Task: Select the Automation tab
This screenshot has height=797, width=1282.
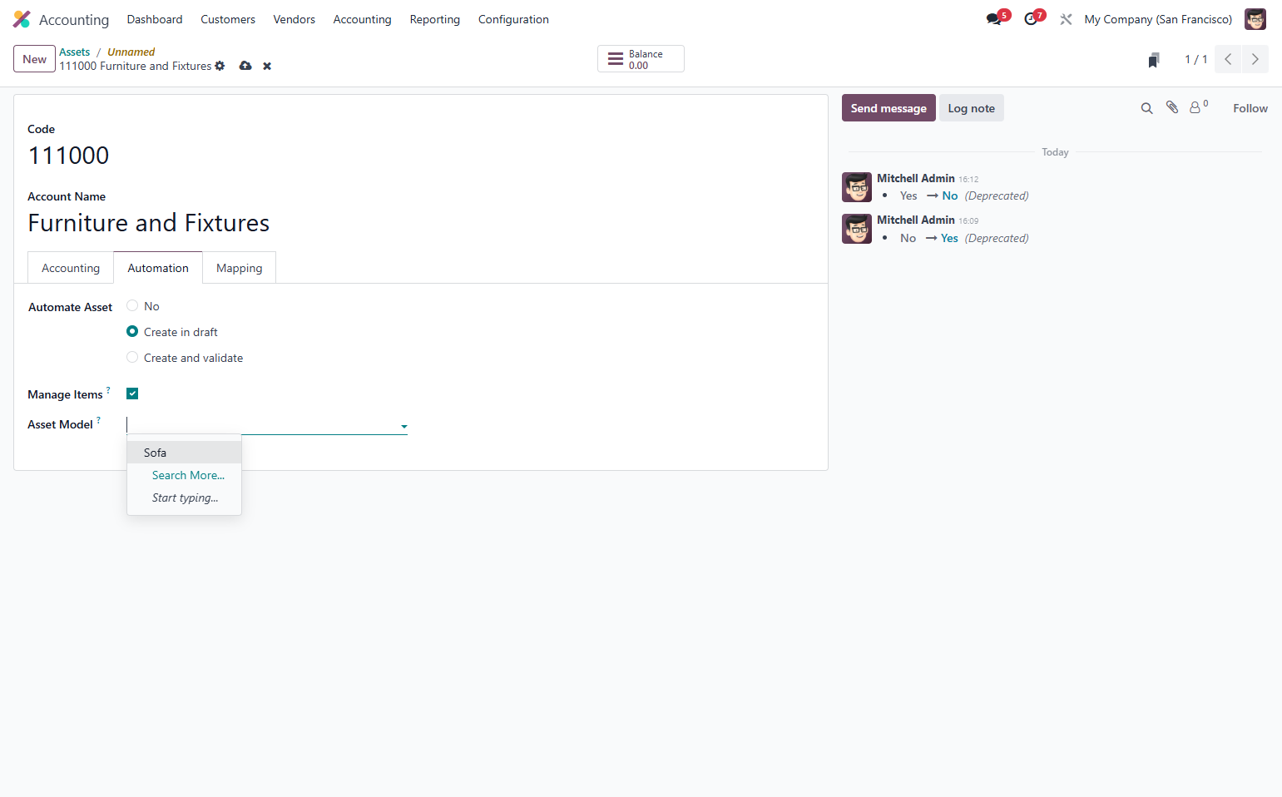Action: tap(158, 268)
